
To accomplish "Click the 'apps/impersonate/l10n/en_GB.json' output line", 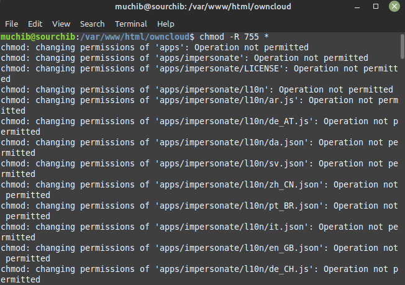I will (199, 253).
